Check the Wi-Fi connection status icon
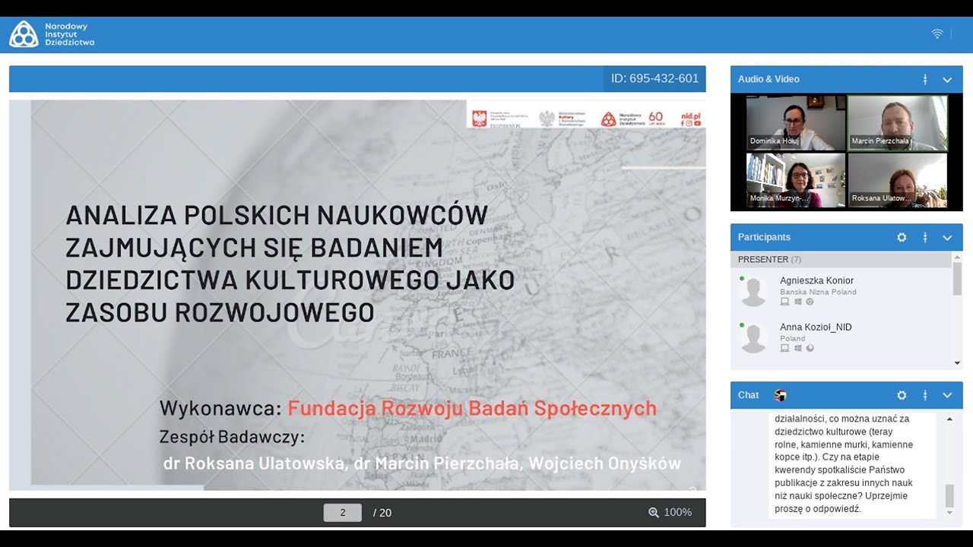The image size is (973, 547). point(937,34)
